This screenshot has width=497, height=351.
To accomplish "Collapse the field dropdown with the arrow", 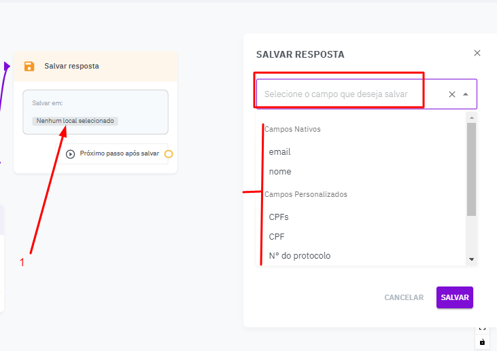I will click(x=466, y=94).
